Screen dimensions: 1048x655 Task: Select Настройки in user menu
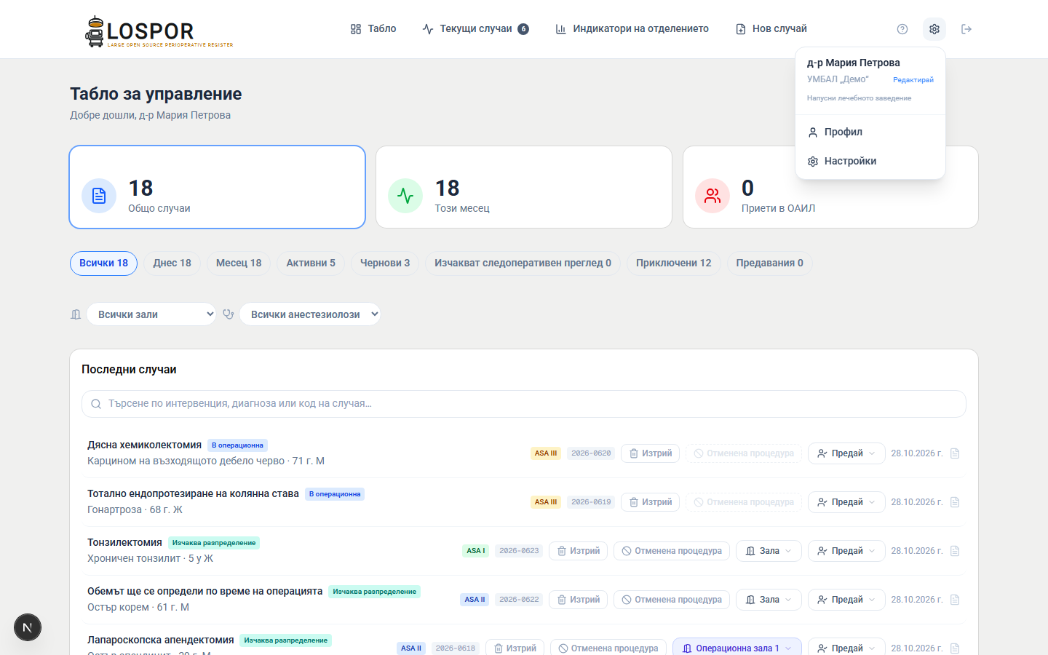click(870, 161)
